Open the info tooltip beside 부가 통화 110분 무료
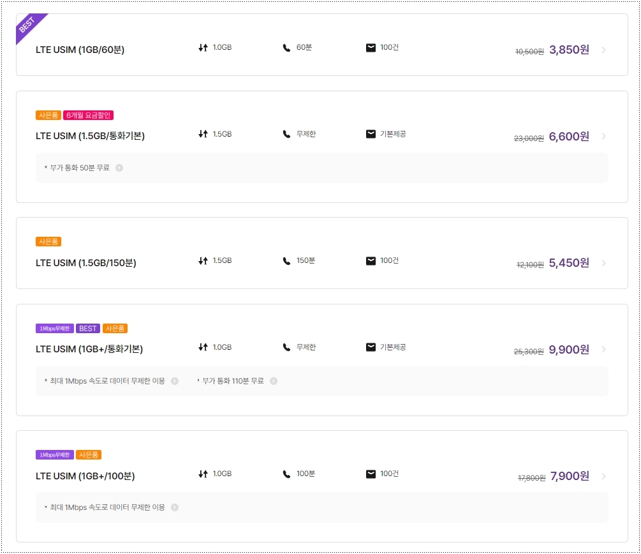The image size is (641, 554). tap(273, 380)
